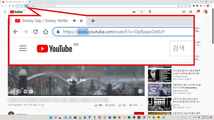Open Windows taskbar search
Image resolution: width=214 pixels, height=120 pixels.
pos(56,117)
